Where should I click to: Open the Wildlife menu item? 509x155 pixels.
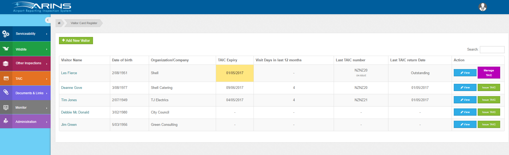click(21, 50)
